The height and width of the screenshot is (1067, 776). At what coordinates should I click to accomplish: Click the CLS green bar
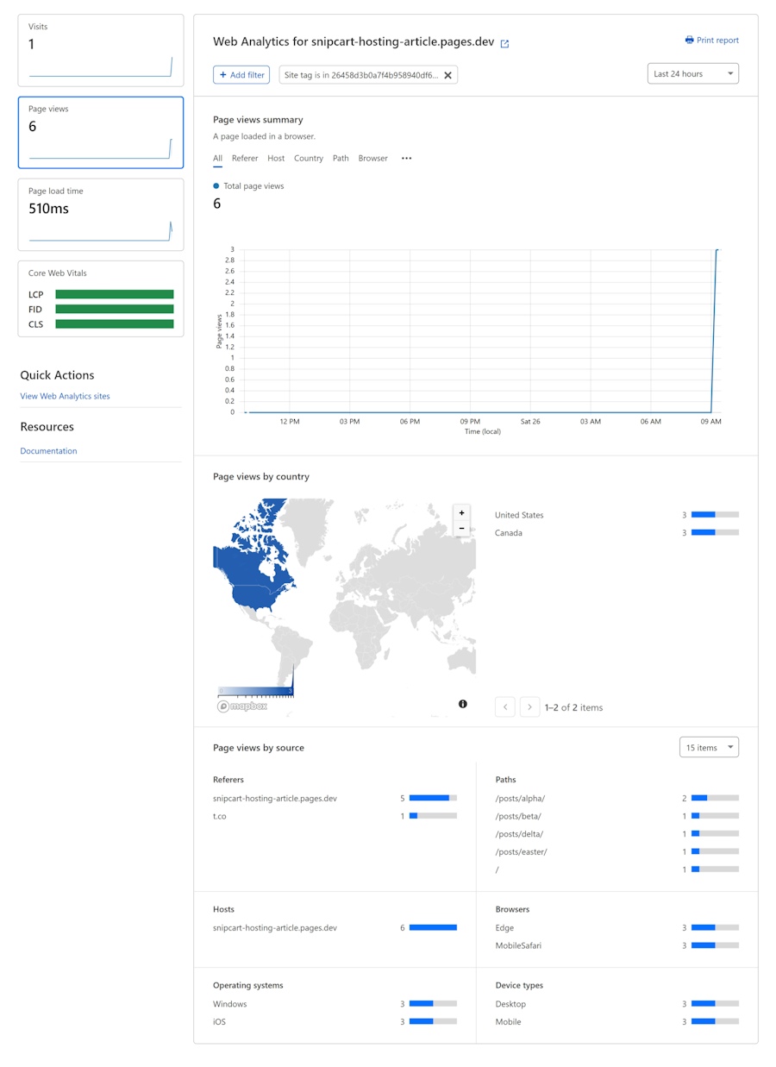115,324
